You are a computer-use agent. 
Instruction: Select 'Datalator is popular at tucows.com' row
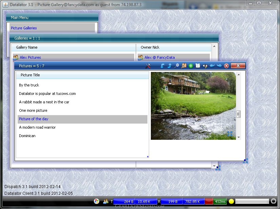[82, 94]
